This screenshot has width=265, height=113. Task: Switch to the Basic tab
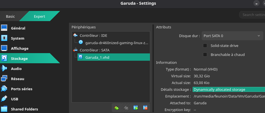10,16
